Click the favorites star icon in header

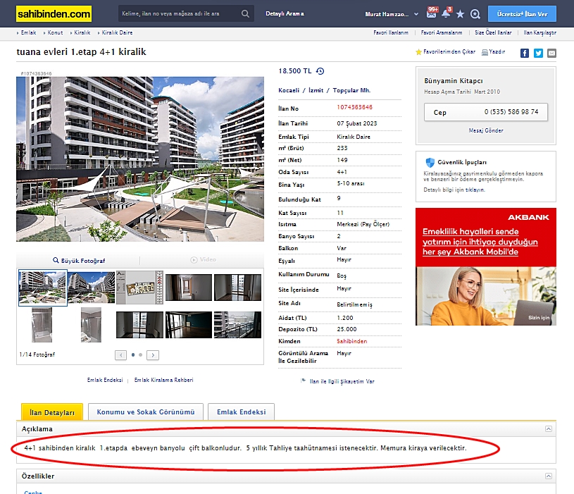click(460, 14)
